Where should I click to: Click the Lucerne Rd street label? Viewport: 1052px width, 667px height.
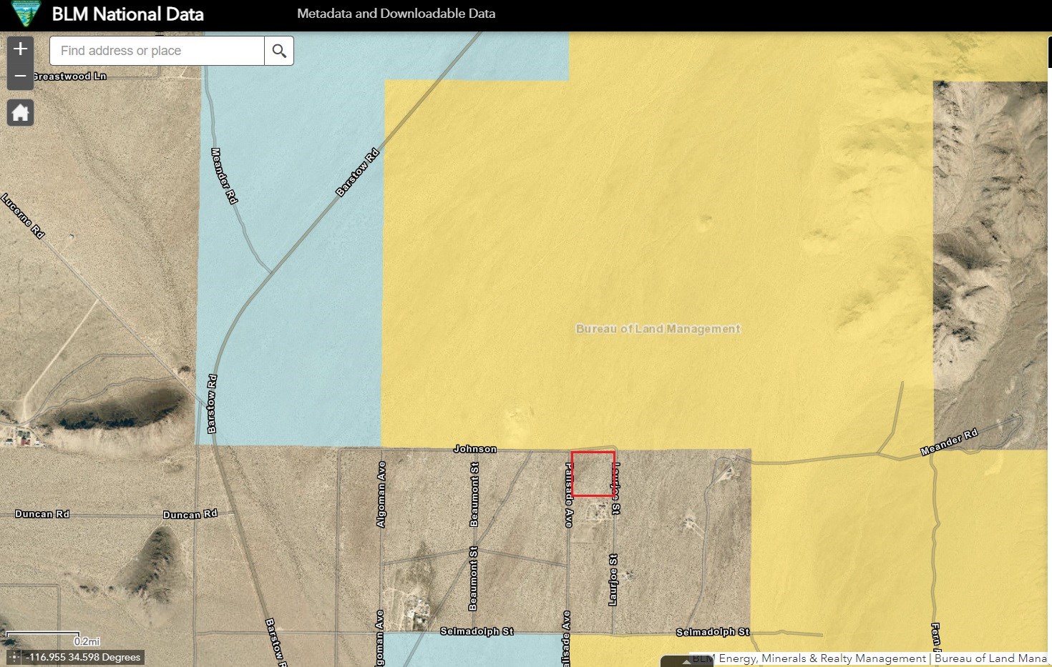[x=23, y=216]
